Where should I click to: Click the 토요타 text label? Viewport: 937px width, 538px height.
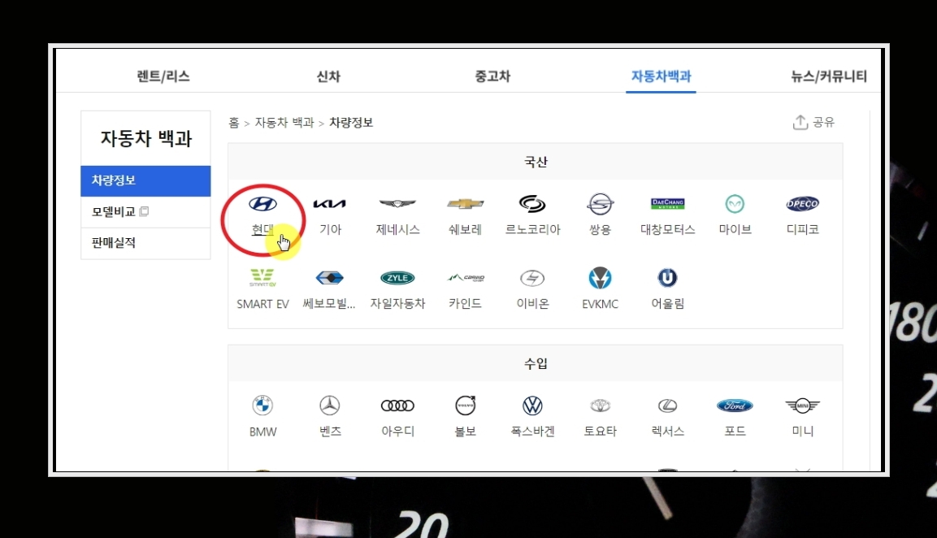[600, 431]
